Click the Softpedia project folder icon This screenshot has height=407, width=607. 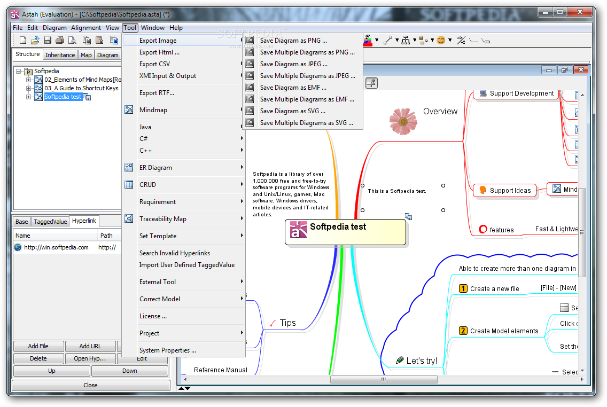pyautogui.click(x=28, y=71)
